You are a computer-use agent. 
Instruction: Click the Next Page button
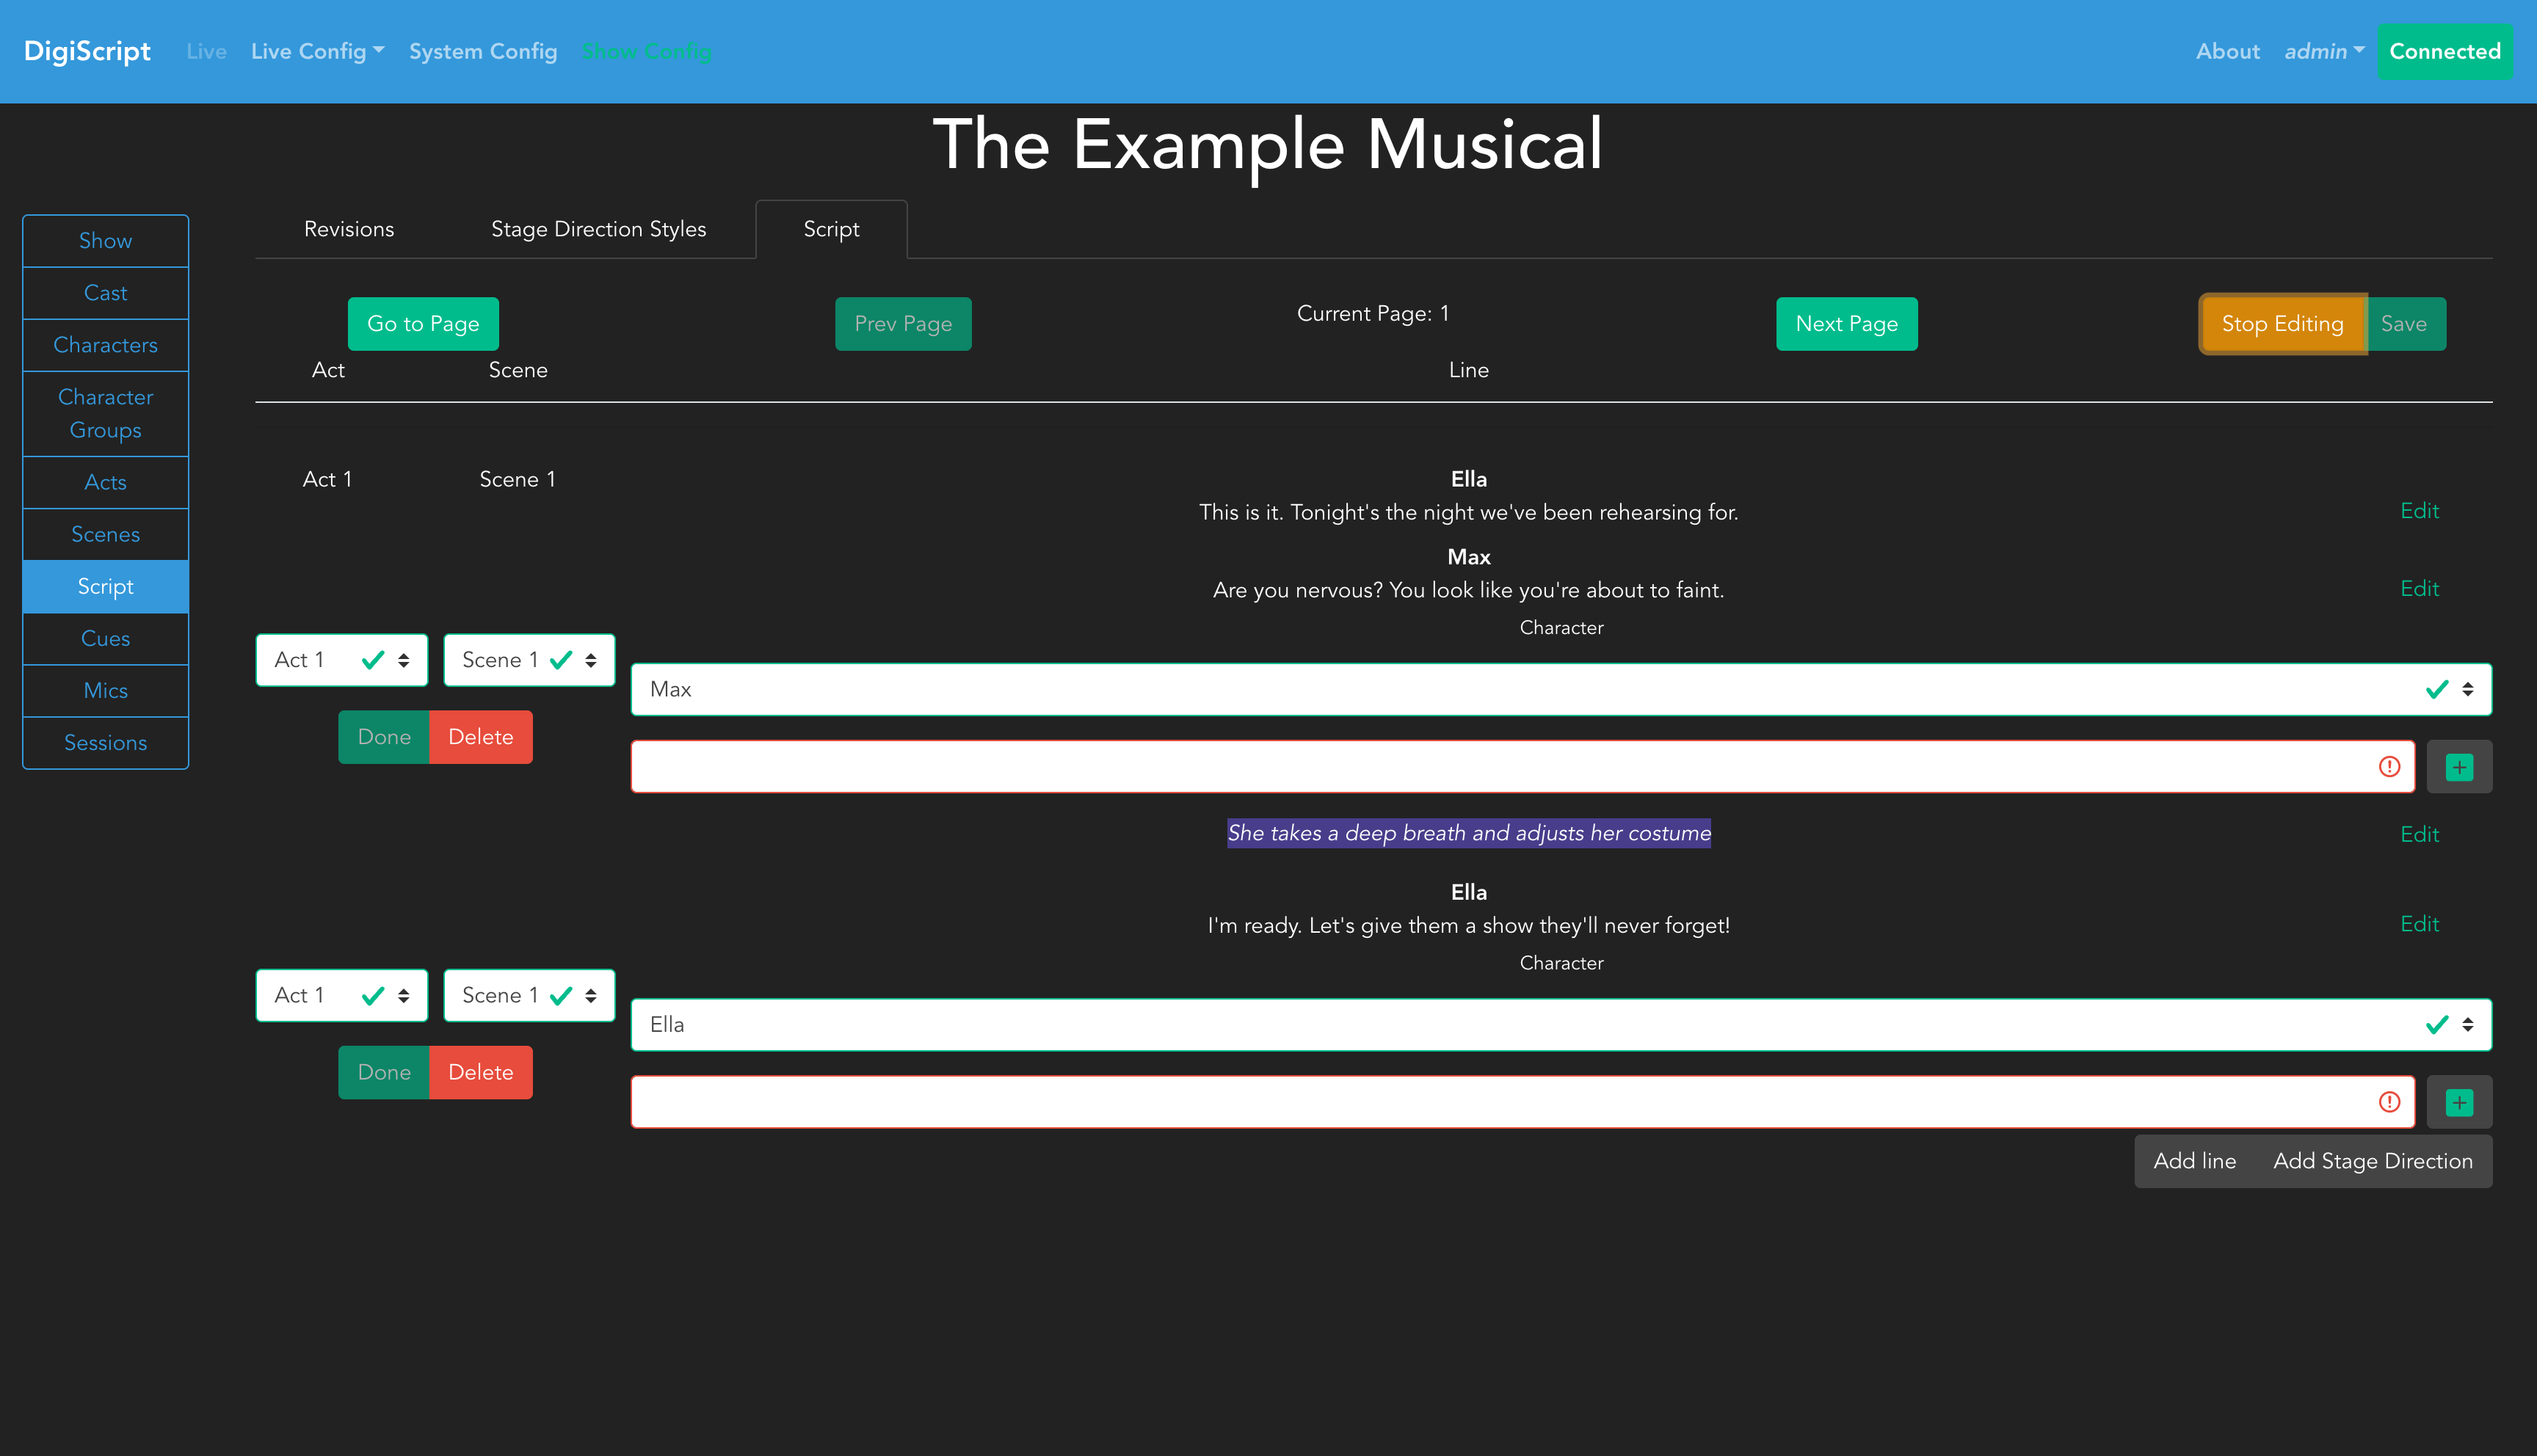(x=1846, y=324)
